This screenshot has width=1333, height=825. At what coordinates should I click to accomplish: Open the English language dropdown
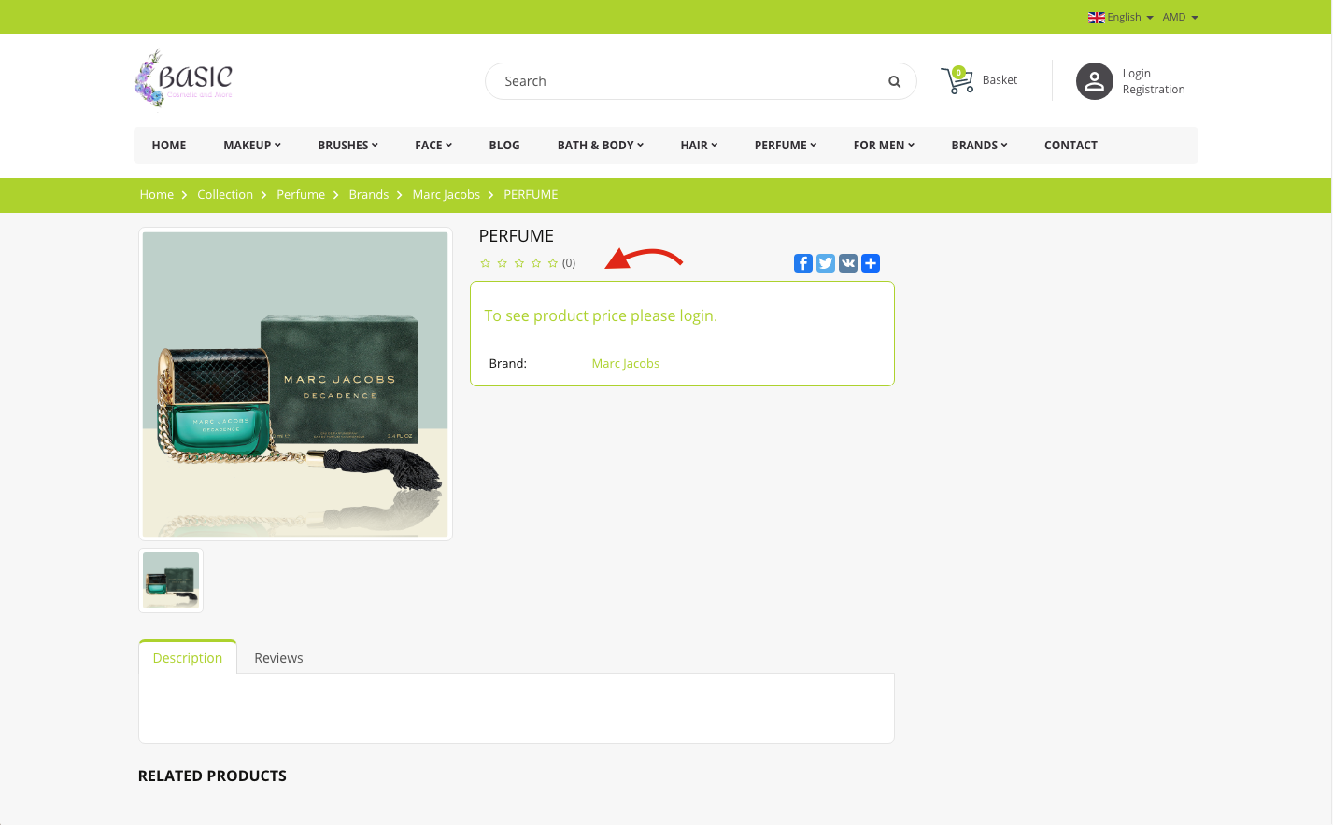point(1129,18)
